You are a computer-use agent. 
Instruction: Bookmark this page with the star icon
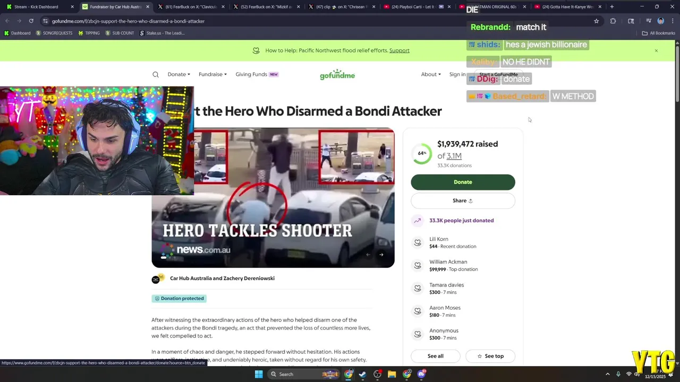click(597, 21)
